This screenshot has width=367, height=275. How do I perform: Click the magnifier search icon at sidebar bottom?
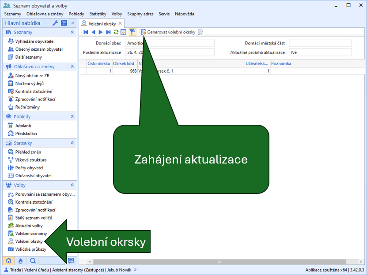tap(33, 260)
